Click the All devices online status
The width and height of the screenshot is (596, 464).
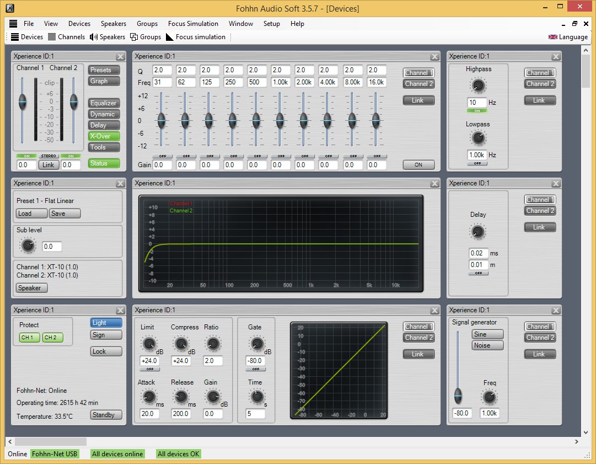117,454
